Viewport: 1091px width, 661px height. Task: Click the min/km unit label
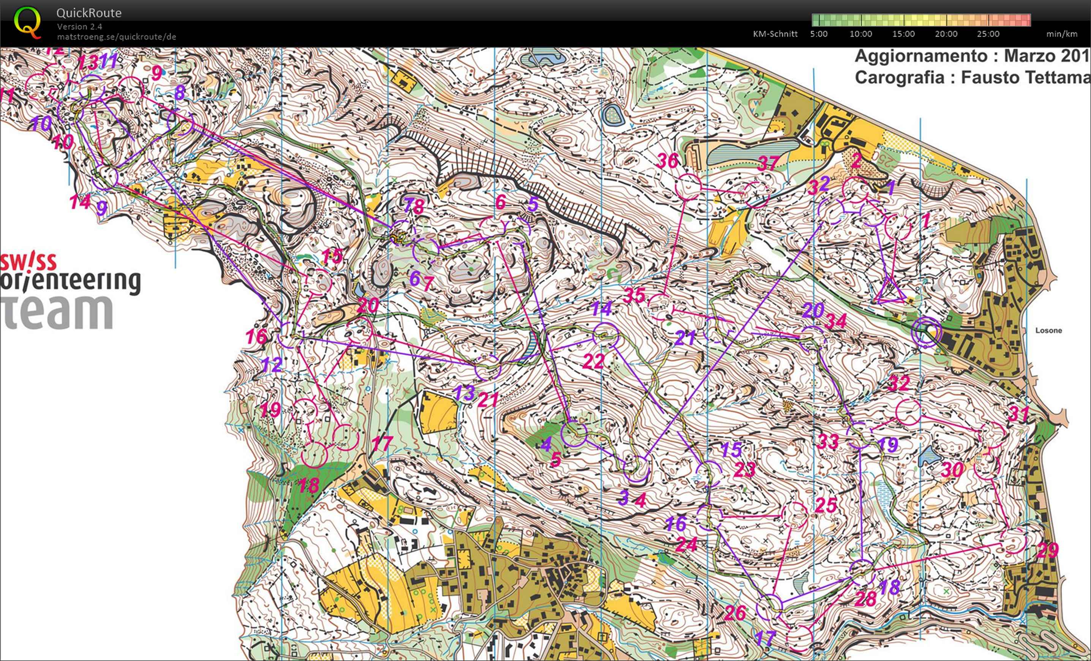click(x=1062, y=34)
